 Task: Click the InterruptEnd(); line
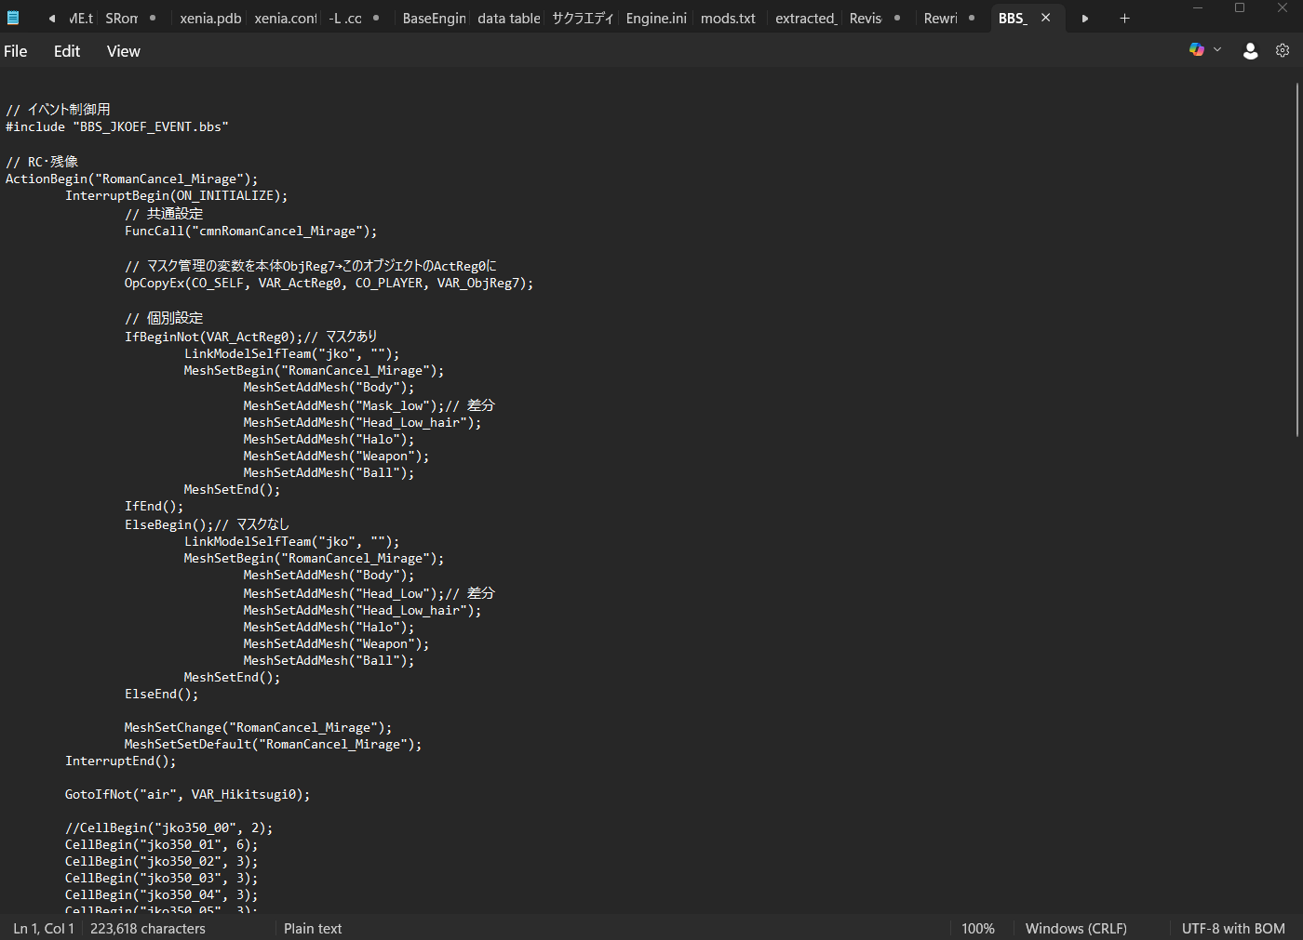pos(121,761)
